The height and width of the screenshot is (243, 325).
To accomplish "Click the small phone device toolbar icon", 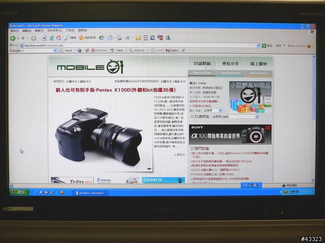I will (x=146, y=37).
